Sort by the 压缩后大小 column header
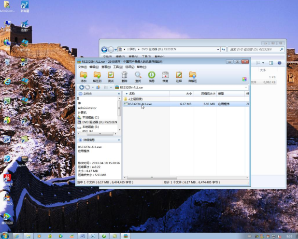 (x=205, y=94)
